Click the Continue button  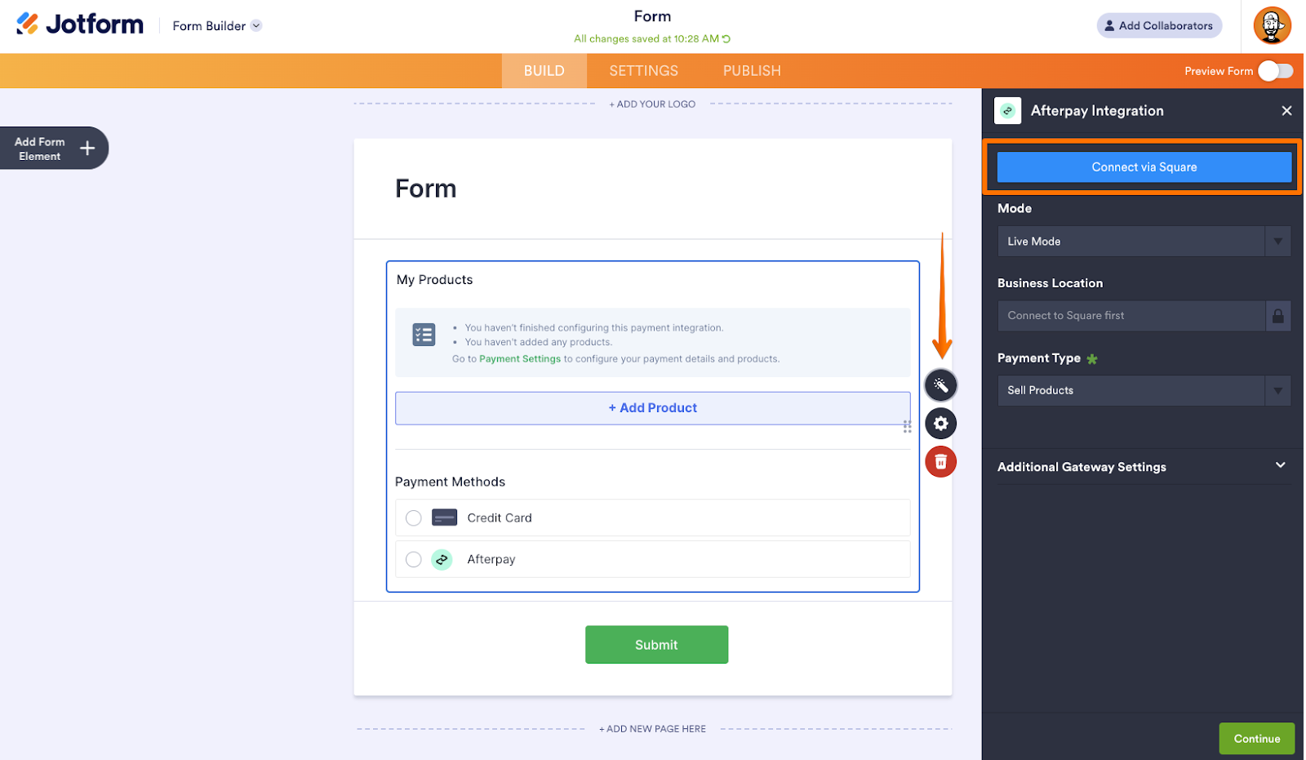(1259, 740)
